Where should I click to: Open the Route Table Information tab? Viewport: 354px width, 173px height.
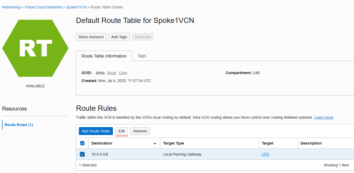pos(104,56)
